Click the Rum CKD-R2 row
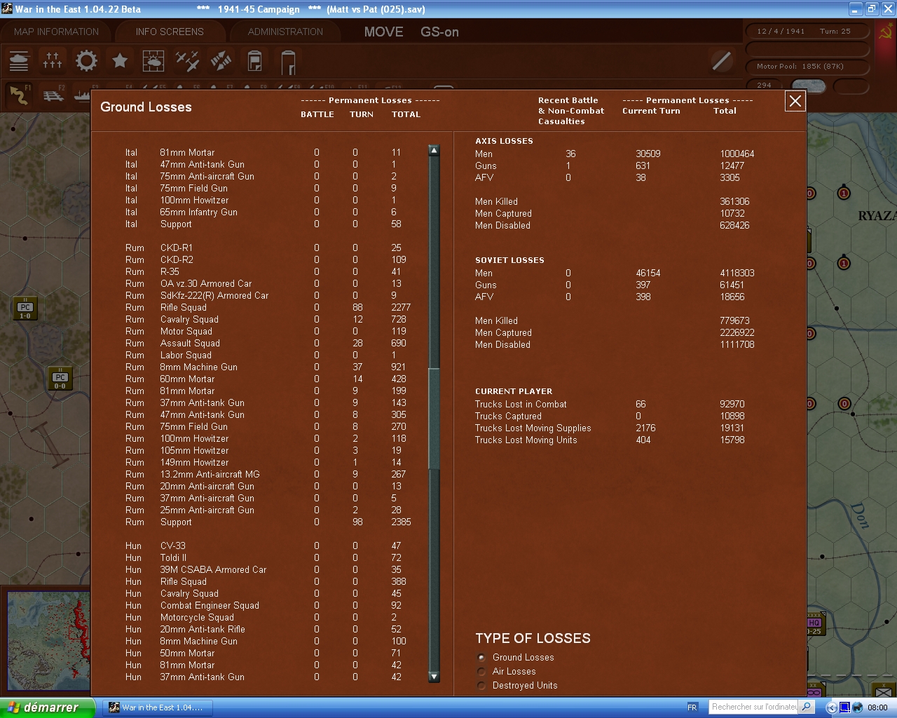 pos(268,260)
